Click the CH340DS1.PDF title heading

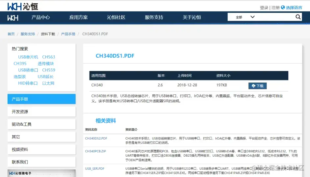coord(115,56)
